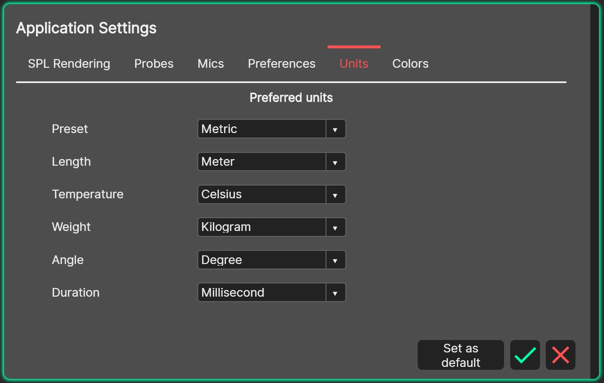
Task: Confirm settings with the green checkmark
Action: [x=525, y=354]
